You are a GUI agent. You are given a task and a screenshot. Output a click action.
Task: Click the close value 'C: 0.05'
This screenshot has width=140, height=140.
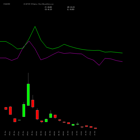click(x=48, y=7)
